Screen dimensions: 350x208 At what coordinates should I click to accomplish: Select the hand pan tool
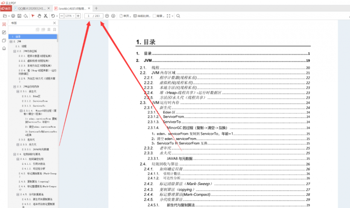[x=39, y=16]
